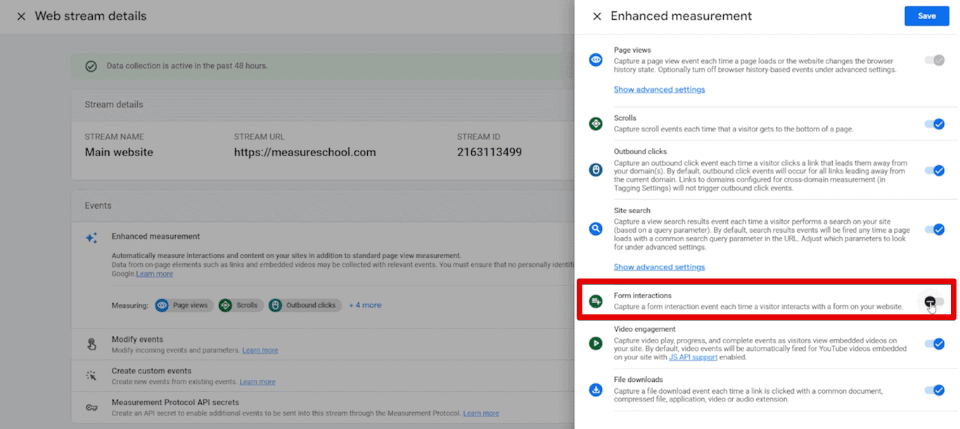Close the Web stream details view
The height and width of the screenshot is (429, 960).
tap(21, 15)
